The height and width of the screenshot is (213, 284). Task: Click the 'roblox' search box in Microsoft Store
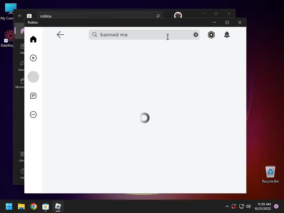[x=100, y=16]
